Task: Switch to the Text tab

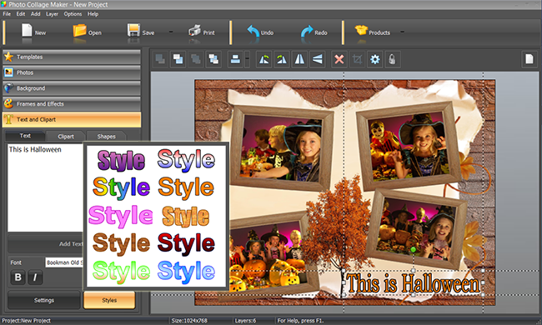Action: pyautogui.click(x=25, y=136)
